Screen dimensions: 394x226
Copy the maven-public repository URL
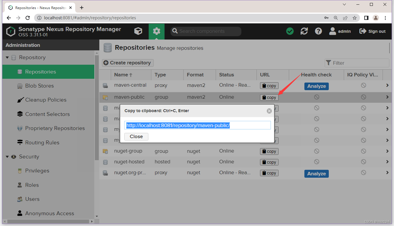coord(269,97)
